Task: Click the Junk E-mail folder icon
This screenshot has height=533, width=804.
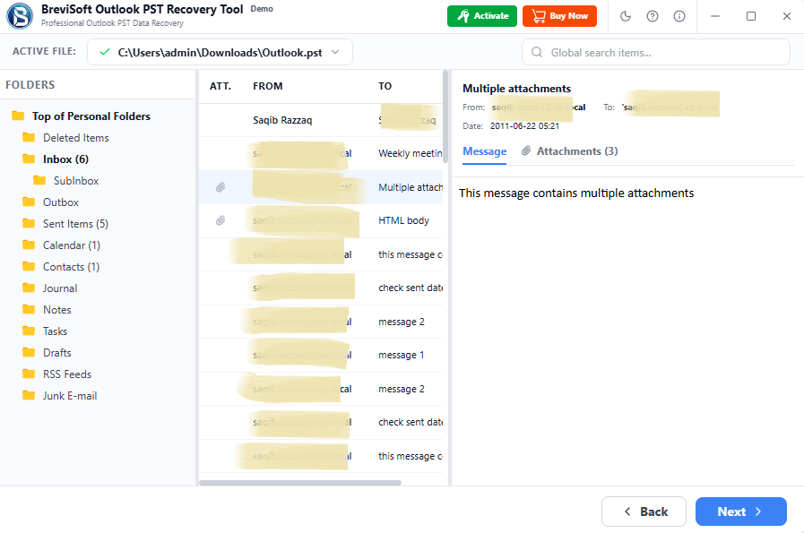Action: (x=29, y=396)
